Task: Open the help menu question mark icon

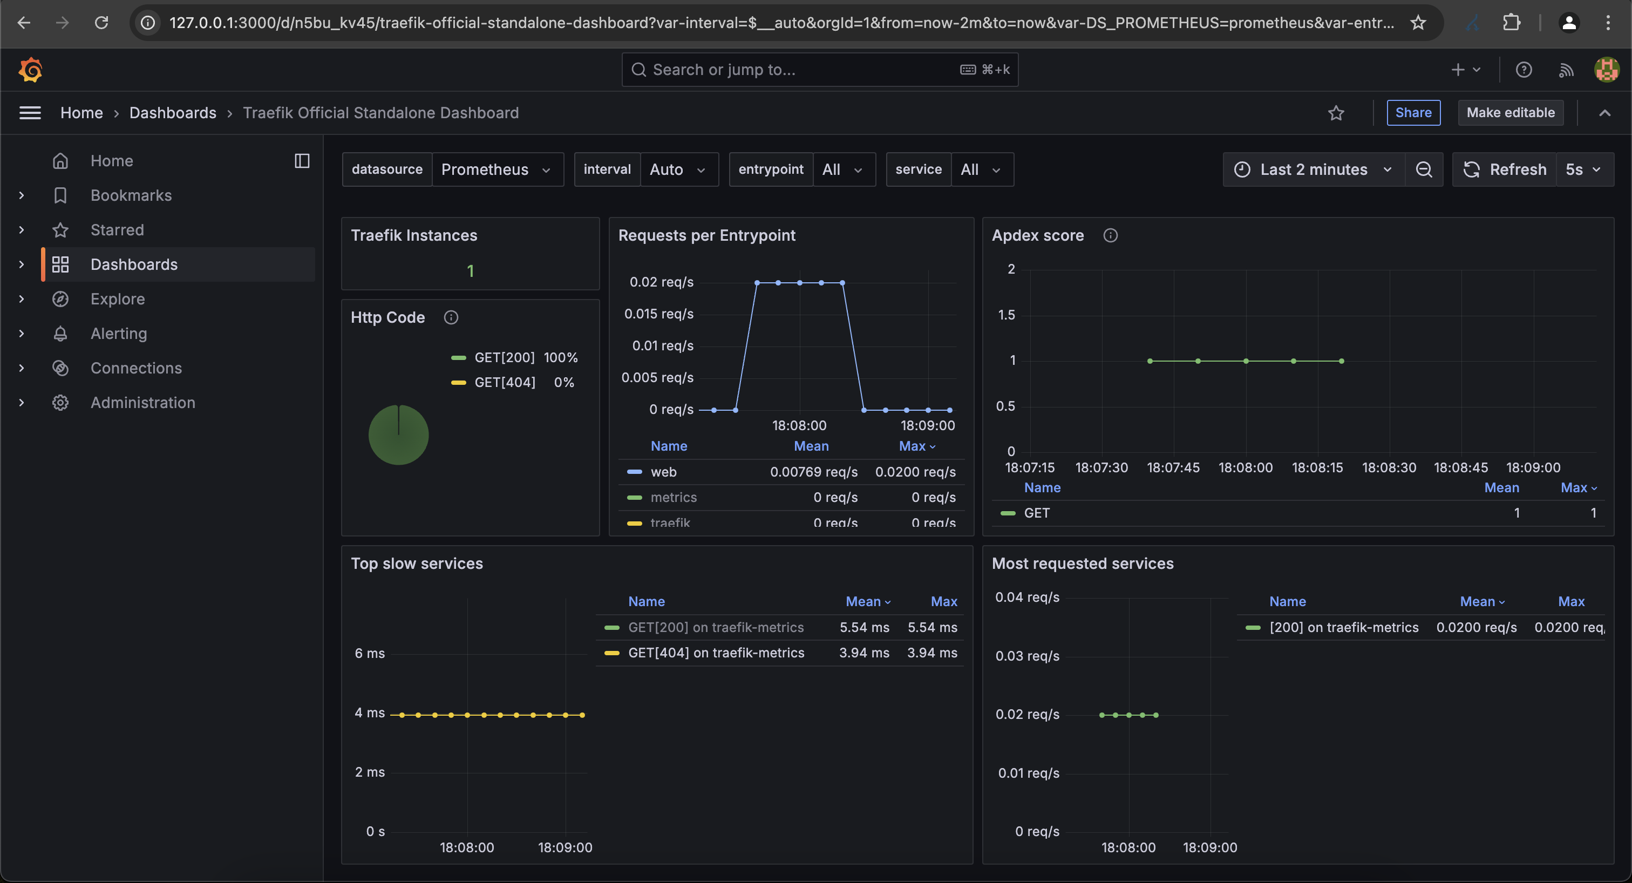Action: 1524,70
